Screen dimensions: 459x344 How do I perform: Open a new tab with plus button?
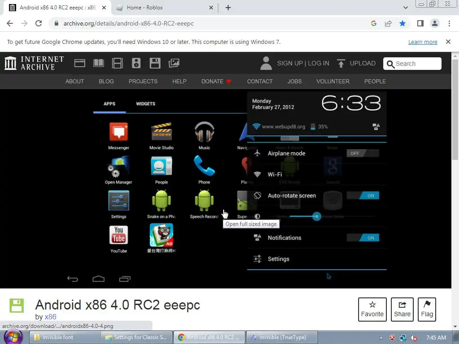click(228, 8)
